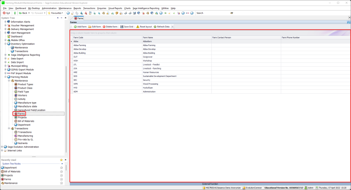This screenshot has width=351, height=190.
Task: Open the Transactions menu in menu bar
Action: click(x=89, y=8)
